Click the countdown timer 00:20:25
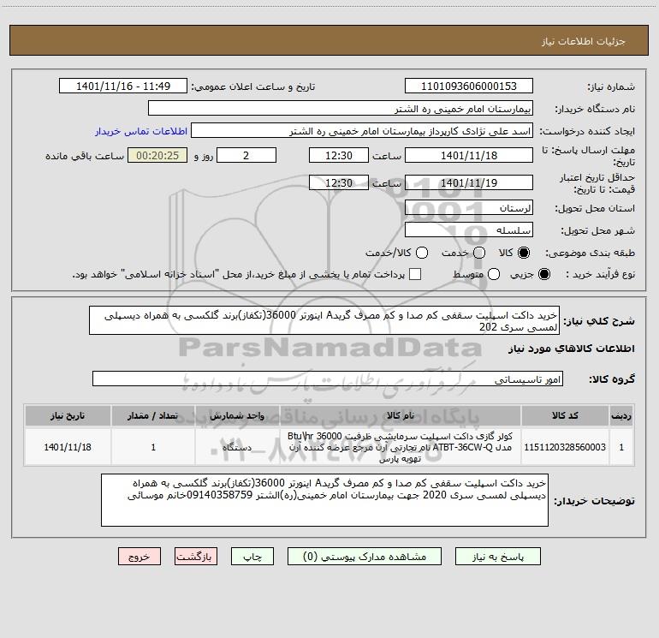This screenshot has height=638, width=659. [x=157, y=155]
